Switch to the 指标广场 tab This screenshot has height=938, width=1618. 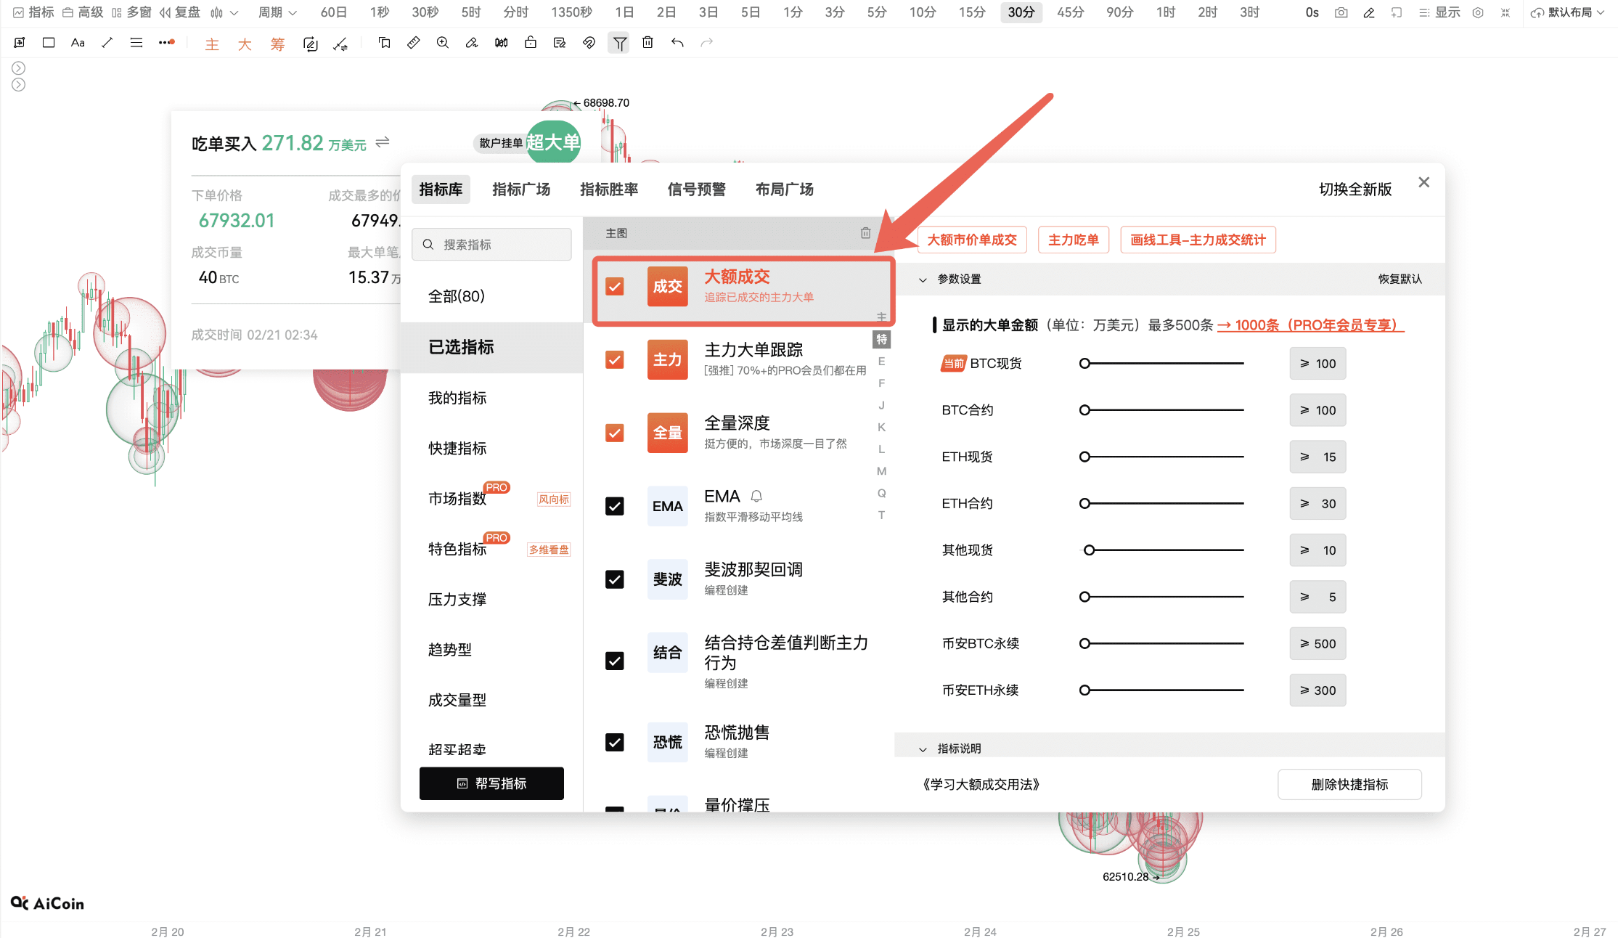(521, 189)
